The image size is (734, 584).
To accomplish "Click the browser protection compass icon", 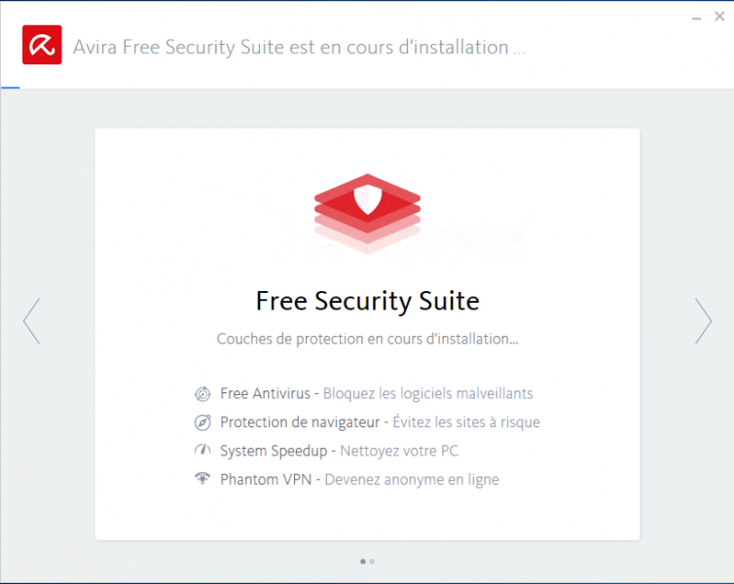I will pyautogui.click(x=202, y=422).
